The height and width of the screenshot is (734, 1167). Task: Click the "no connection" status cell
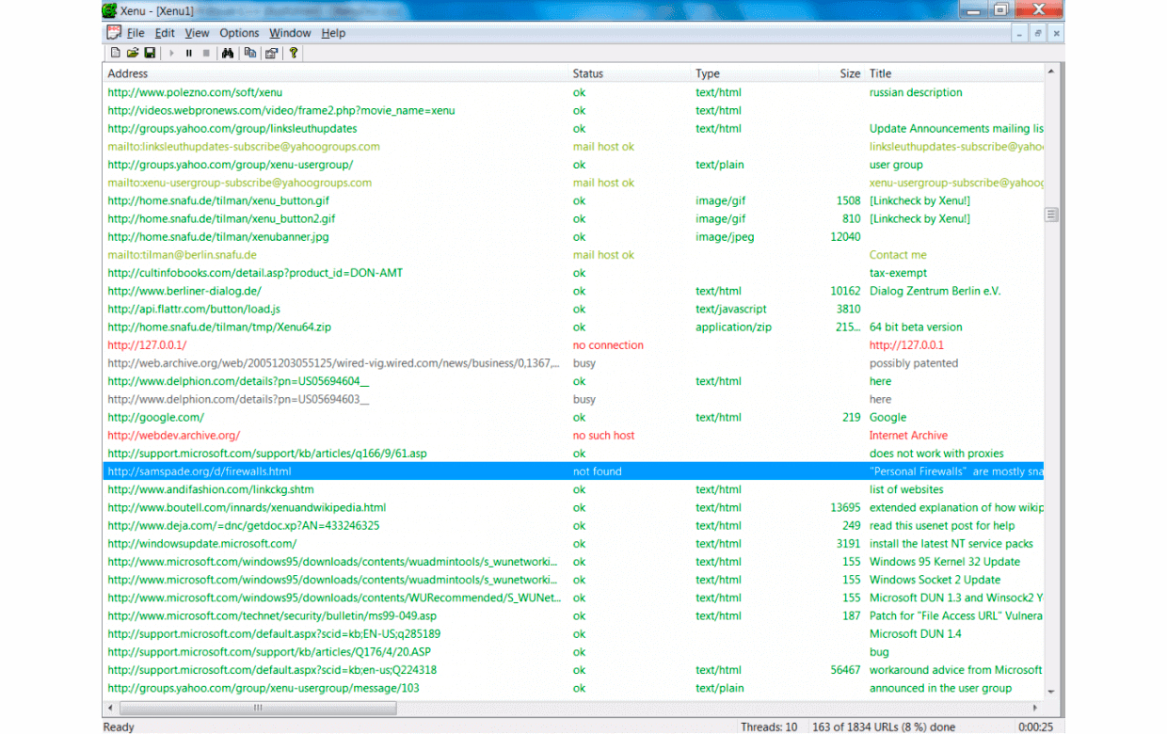point(608,345)
